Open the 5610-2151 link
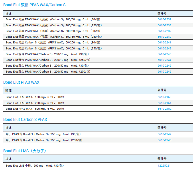 [164, 103]
